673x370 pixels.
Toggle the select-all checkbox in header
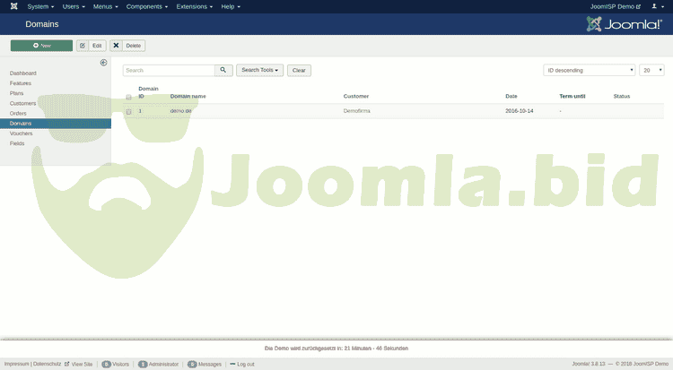(128, 97)
